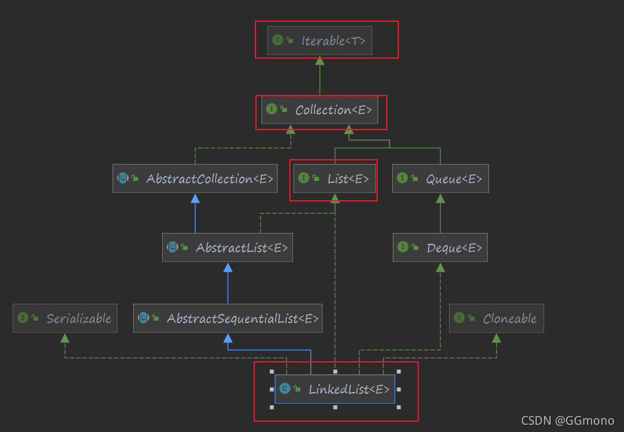This screenshot has width=624, height=432.
Task: Click the interface icon on Cloneable
Action: pyautogui.click(x=461, y=318)
